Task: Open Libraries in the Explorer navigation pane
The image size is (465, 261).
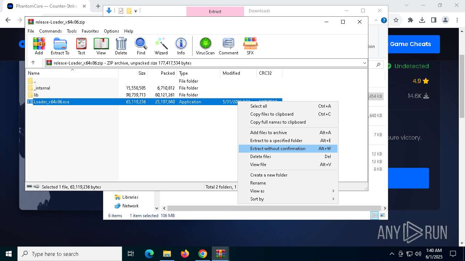Action: click(130, 197)
